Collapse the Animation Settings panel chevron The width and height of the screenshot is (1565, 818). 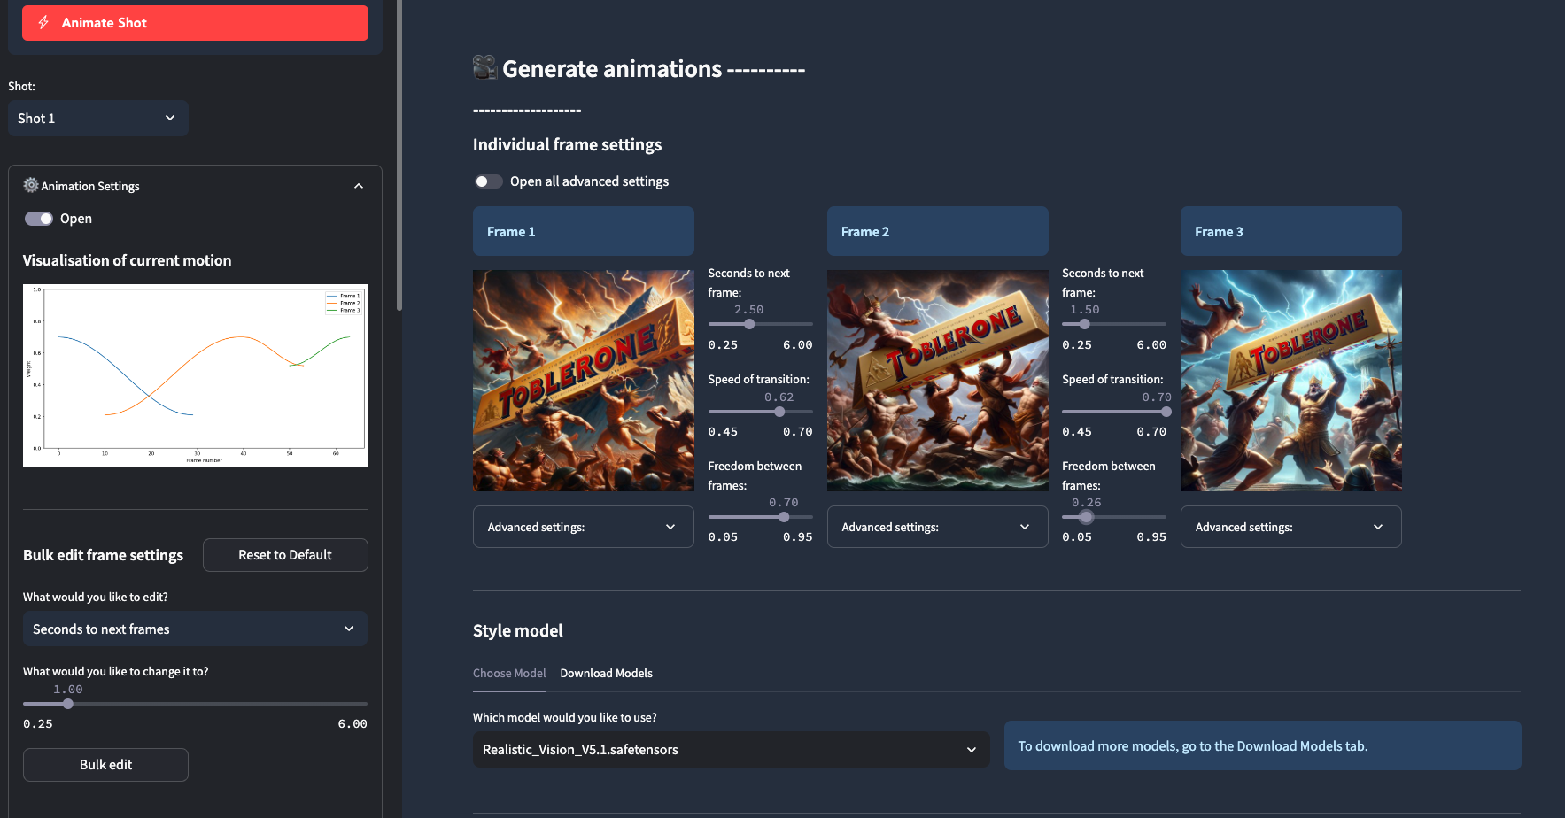click(359, 186)
